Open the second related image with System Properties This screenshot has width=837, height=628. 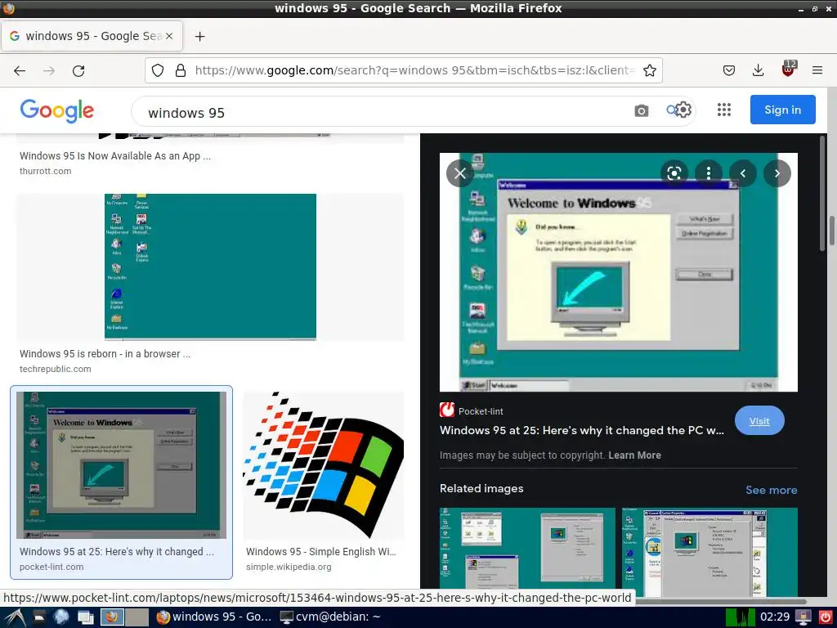[x=710, y=552]
